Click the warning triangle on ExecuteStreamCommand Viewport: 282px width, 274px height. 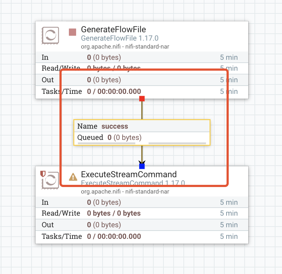(x=73, y=177)
